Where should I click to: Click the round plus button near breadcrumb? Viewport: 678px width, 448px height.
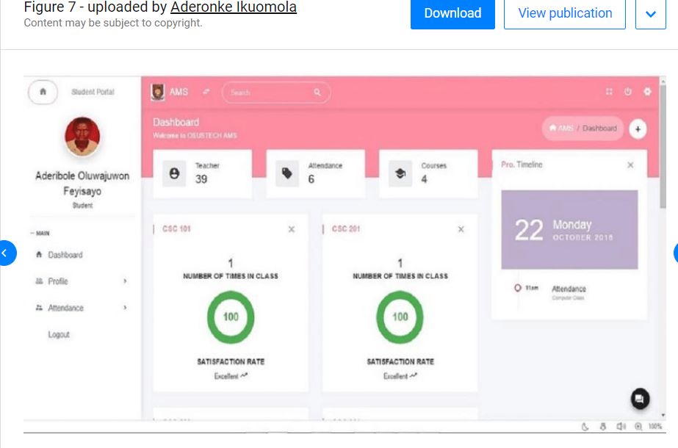[x=638, y=129]
